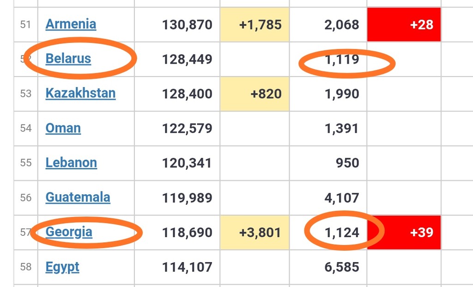Select Armenia's new cases cell +1,785

tap(255, 24)
